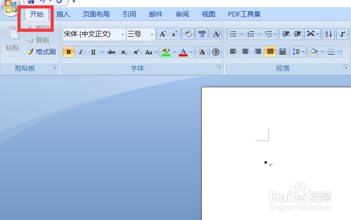Expand the font size dropdown arrow

(152, 35)
